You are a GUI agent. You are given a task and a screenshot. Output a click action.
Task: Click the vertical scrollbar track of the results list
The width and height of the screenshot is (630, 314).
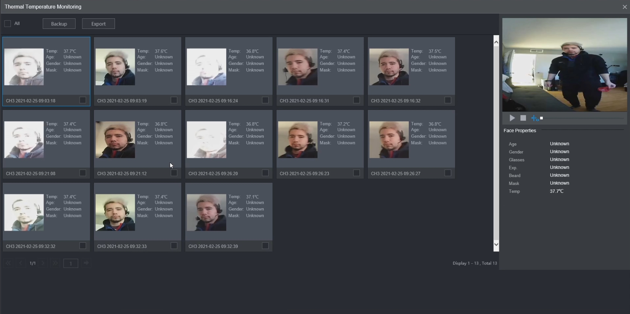(x=496, y=143)
